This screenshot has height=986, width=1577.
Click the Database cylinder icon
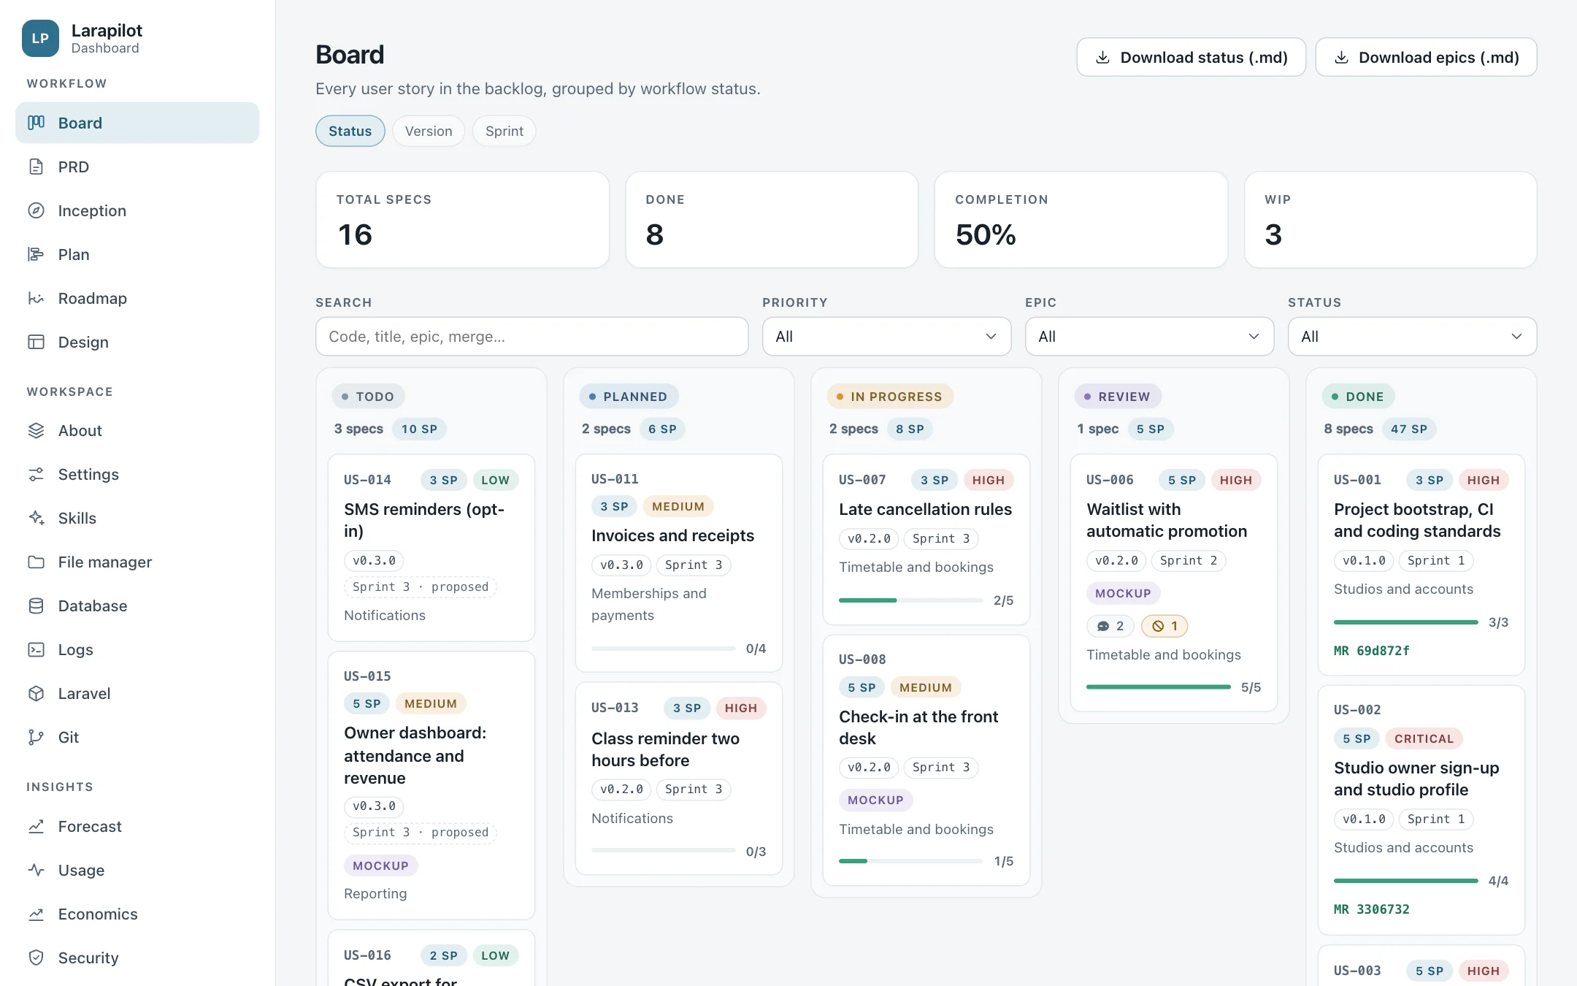[x=37, y=605]
